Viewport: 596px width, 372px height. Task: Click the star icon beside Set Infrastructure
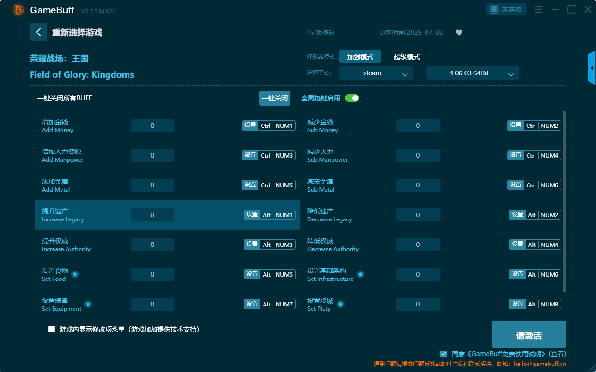360,274
